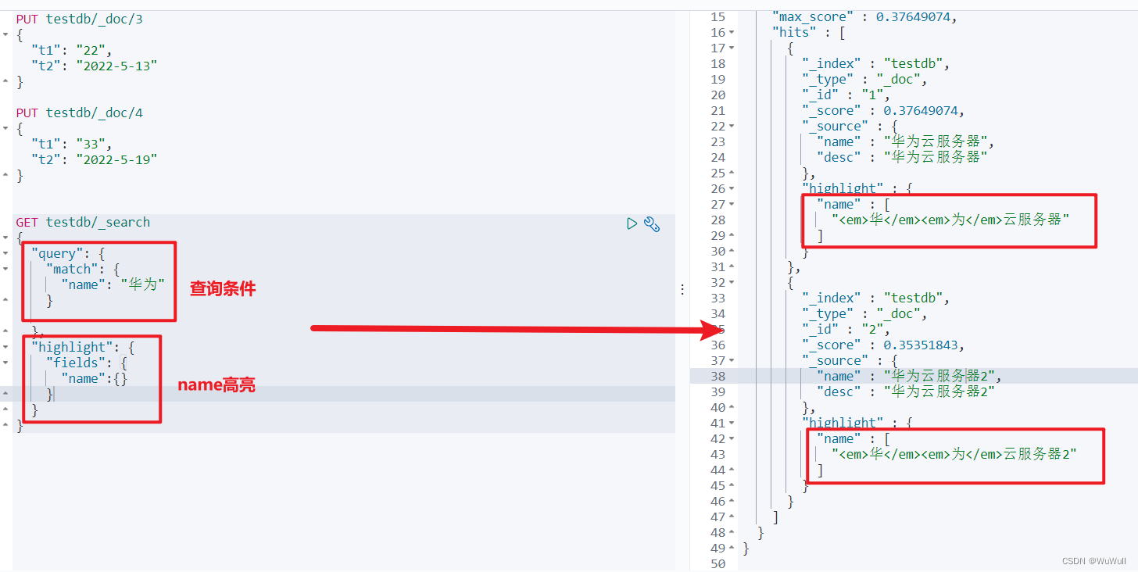
Task: Fold "highlight" block at response line 41
Action: pyautogui.click(x=732, y=423)
